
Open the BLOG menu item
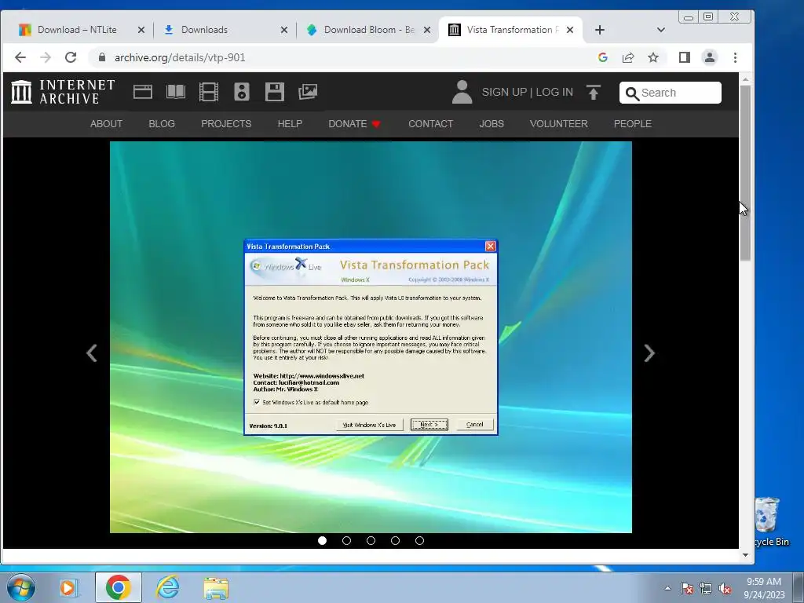click(162, 123)
